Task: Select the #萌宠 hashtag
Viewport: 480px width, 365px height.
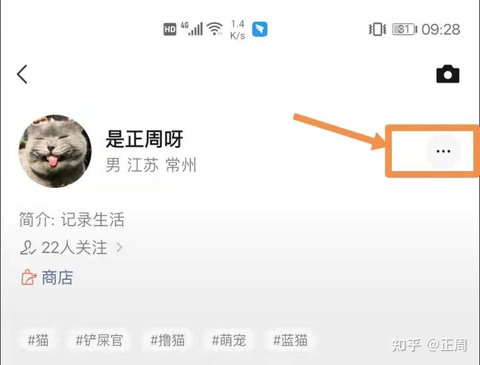Action: pyautogui.click(x=229, y=340)
